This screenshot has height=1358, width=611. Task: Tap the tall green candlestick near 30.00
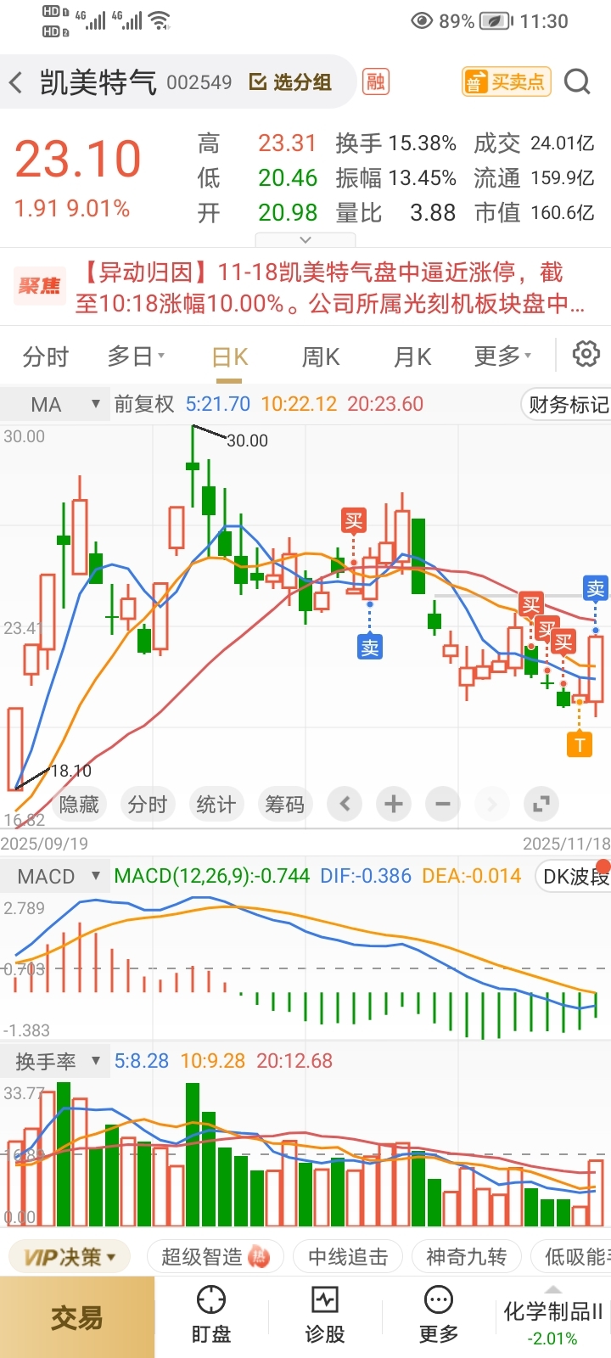pos(193,467)
